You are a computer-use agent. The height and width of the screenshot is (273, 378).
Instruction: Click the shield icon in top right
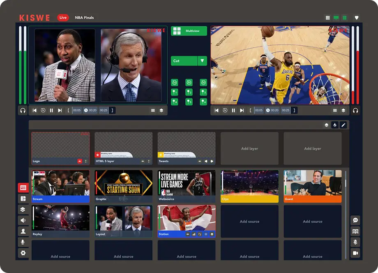[357, 18]
